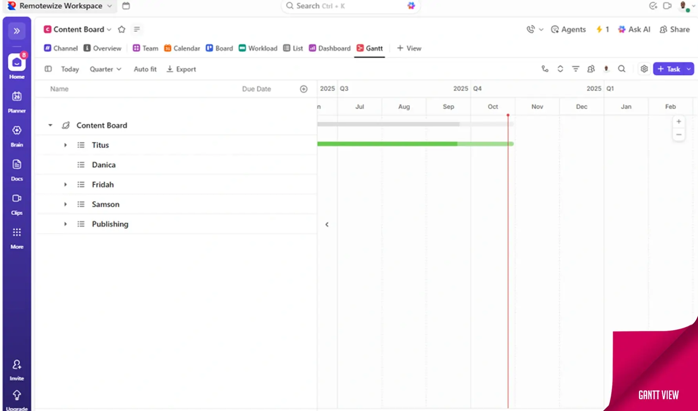Screen dimensions: 698x411
Task: Click the search magnifier in Gantt toolbar
Action: pyautogui.click(x=621, y=69)
